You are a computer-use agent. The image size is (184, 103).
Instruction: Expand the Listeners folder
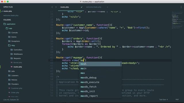(x=15, y=76)
